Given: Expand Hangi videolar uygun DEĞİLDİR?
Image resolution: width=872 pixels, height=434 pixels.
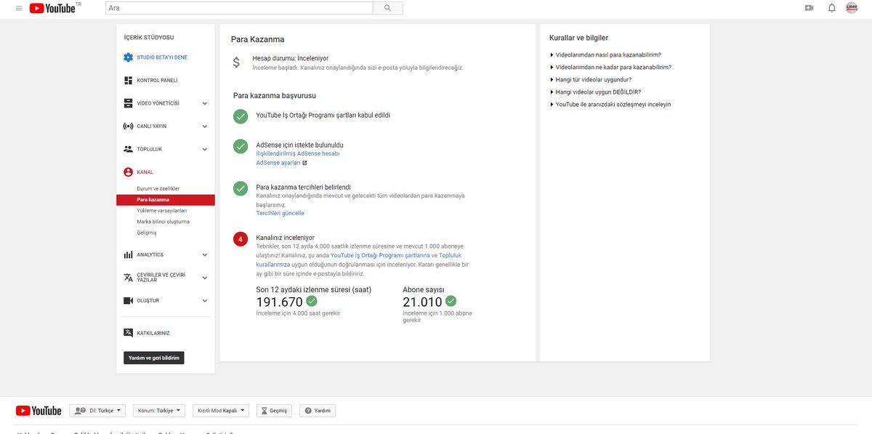Looking at the screenshot, I should (596, 92).
